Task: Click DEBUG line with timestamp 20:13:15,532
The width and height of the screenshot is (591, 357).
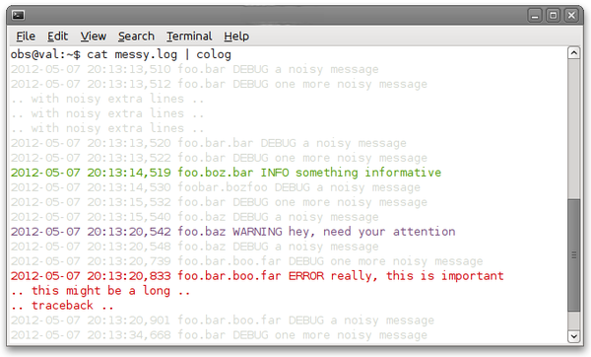Action: [x=219, y=202]
